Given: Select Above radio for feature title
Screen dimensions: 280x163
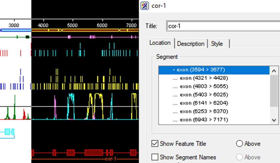Looking at the screenshot, I should point(239,144).
